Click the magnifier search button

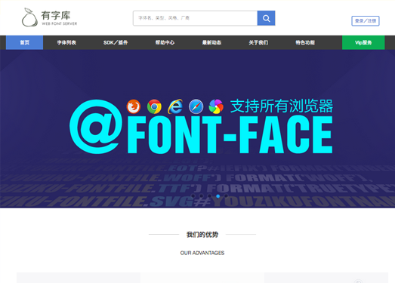click(x=266, y=18)
